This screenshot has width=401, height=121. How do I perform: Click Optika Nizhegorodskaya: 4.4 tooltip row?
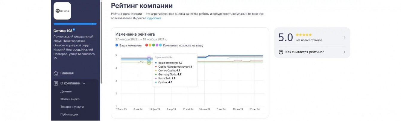click(x=174, y=66)
